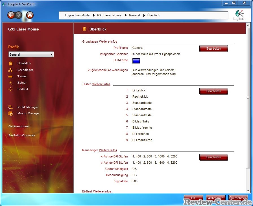Click the Signalrate value '500'
This screenshot has width=253, height=206.
(x=135, y=181)
